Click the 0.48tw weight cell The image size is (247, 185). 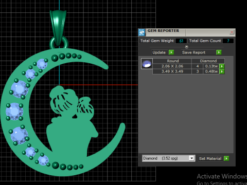211,71
